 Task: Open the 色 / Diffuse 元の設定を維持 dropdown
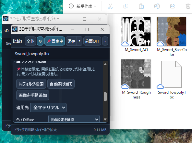(x=74, y=119)
